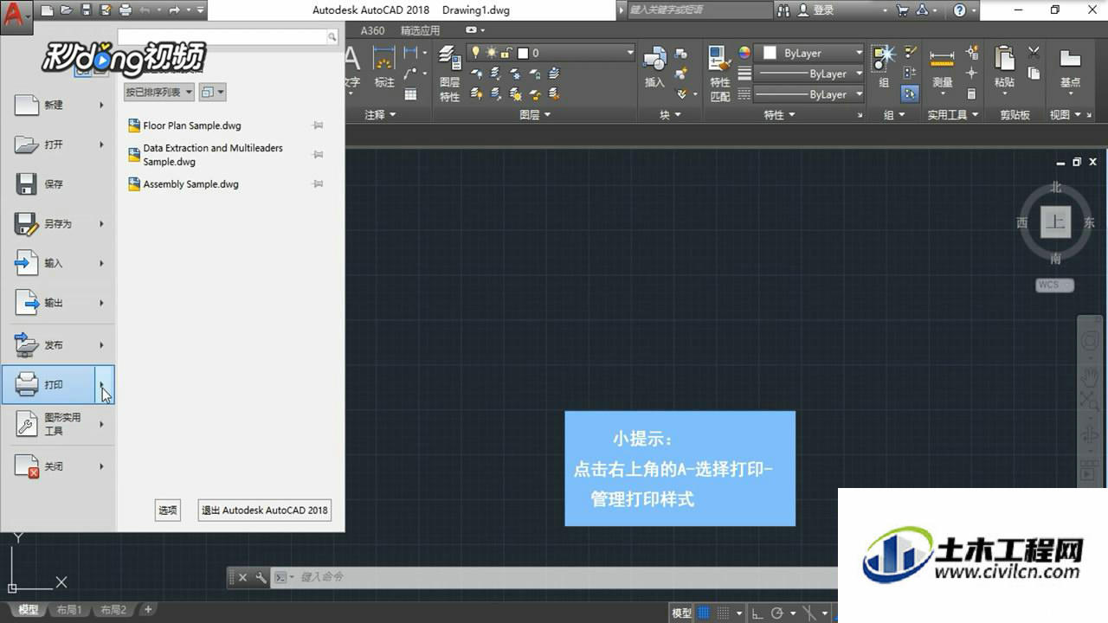1108x623 pixels.
Task: Open the ordered list sort dropdown
Action: pos(159,92)
